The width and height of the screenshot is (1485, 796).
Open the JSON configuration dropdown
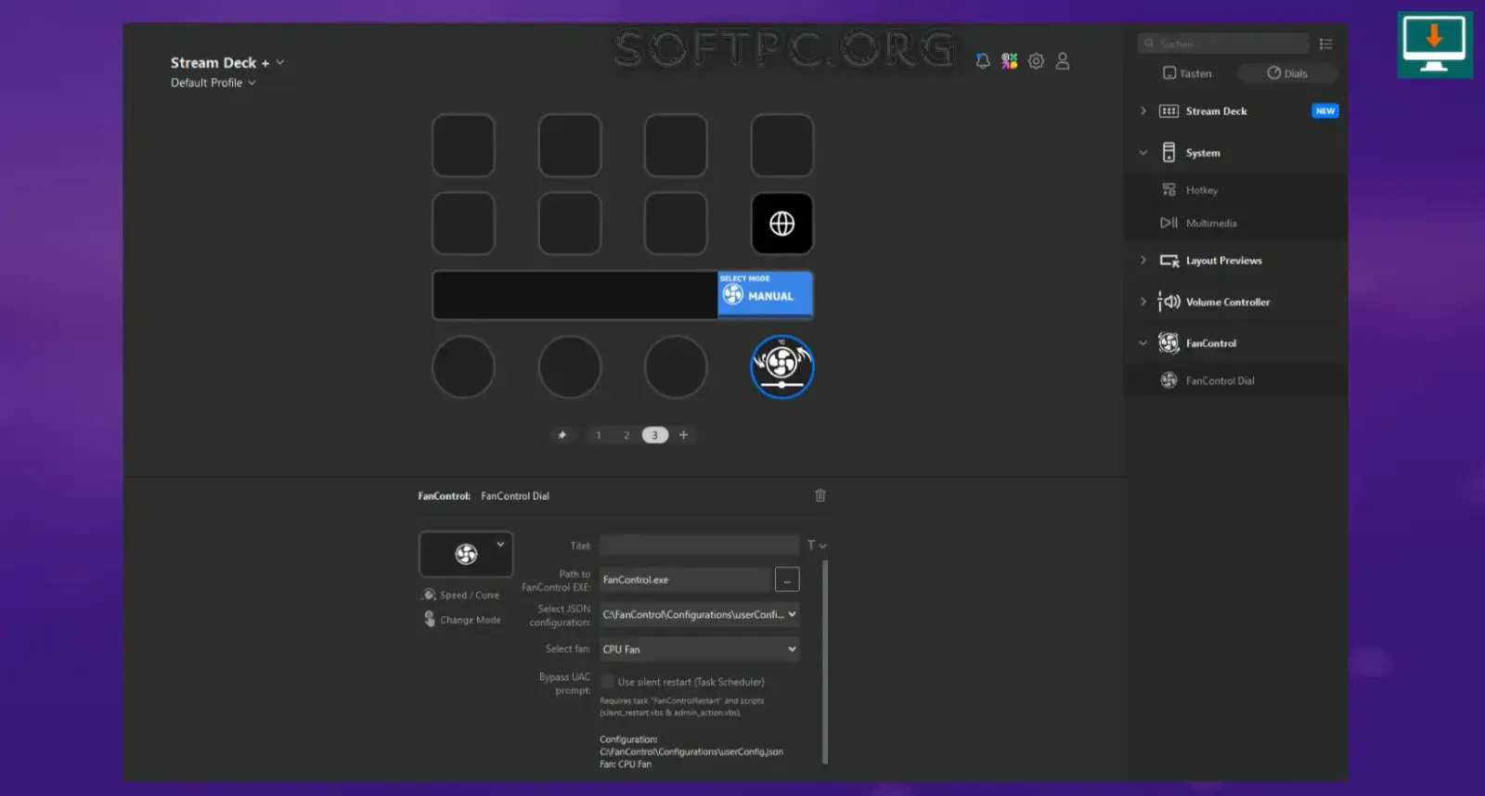pos(699,614)
